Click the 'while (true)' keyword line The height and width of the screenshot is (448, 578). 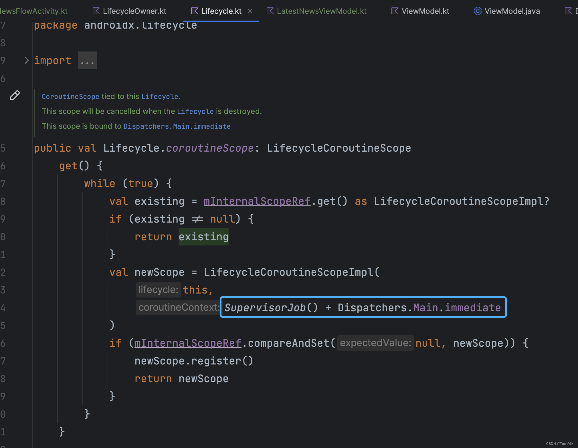(128, 184)
